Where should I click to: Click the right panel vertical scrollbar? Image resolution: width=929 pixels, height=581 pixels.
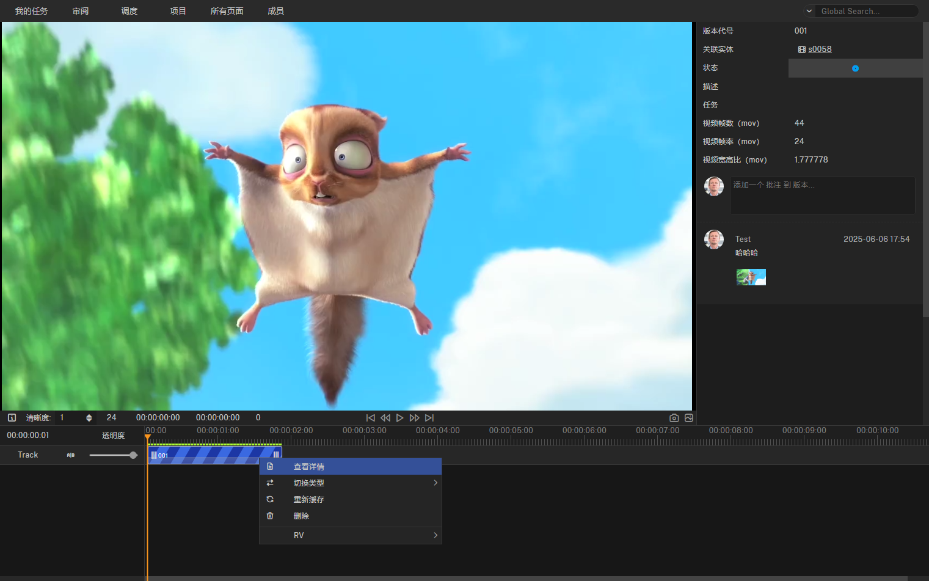pyautogui.click(x=926, y=170)
